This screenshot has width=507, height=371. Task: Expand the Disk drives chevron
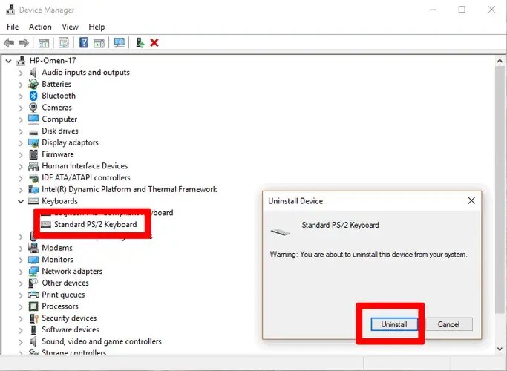pos(21,131)
